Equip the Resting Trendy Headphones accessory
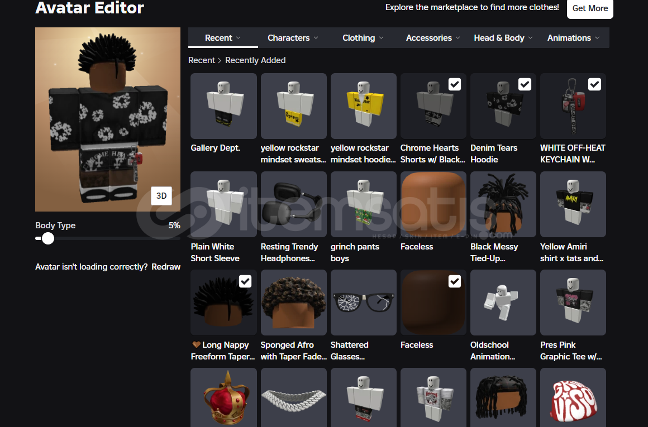 click(x=294, y=204)
